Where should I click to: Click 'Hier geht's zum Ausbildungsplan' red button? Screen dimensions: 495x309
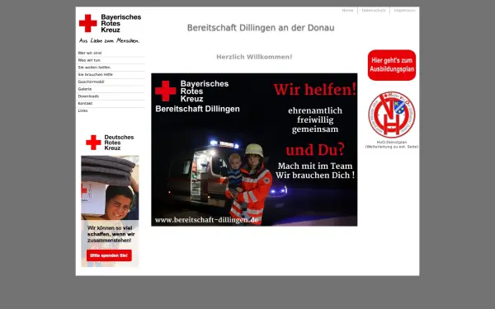point(392,65)
